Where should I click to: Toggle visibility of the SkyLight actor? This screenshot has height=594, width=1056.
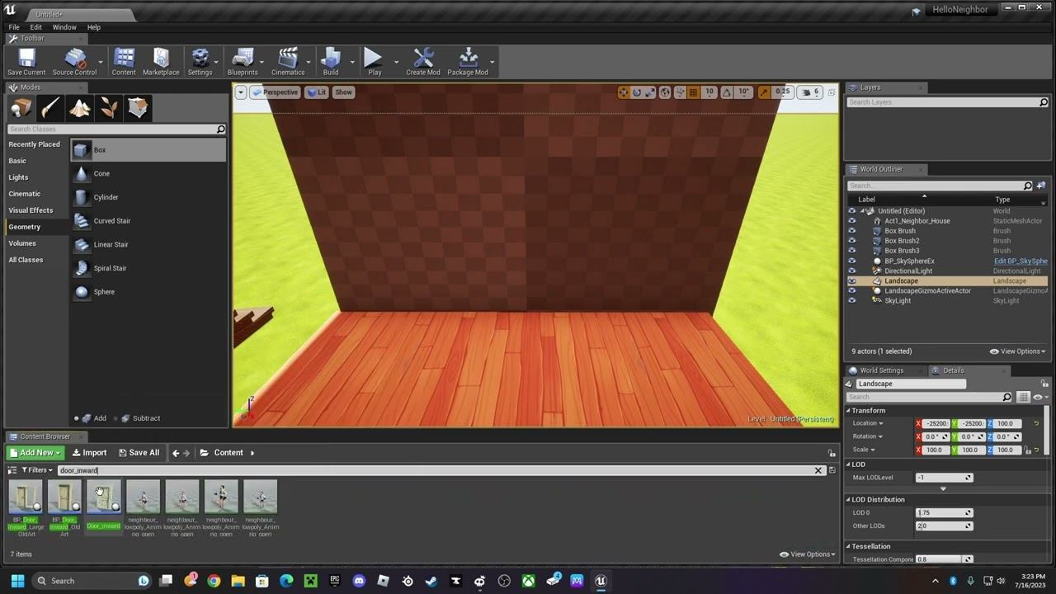(x=852, y=301)
